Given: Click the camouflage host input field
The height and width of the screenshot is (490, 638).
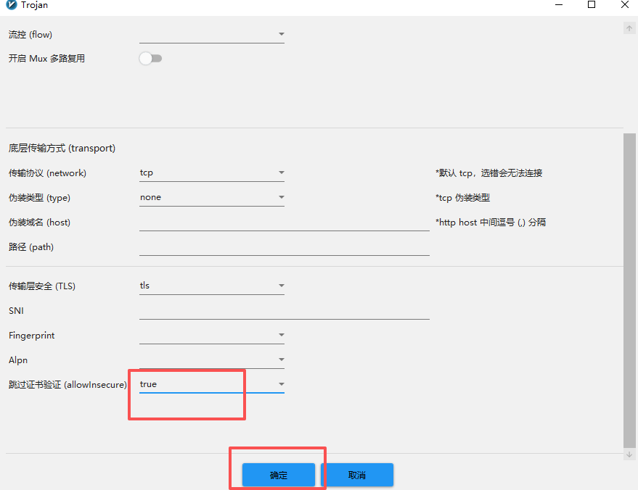Looking at the screenshot, I should coord(284,223).
